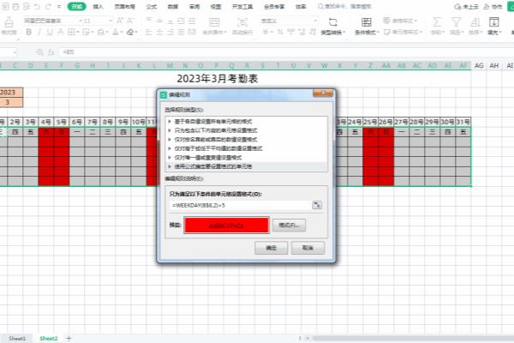Click the increase font size icon
The height and width of the screenshot is (343, 514).
click(120, 21)
